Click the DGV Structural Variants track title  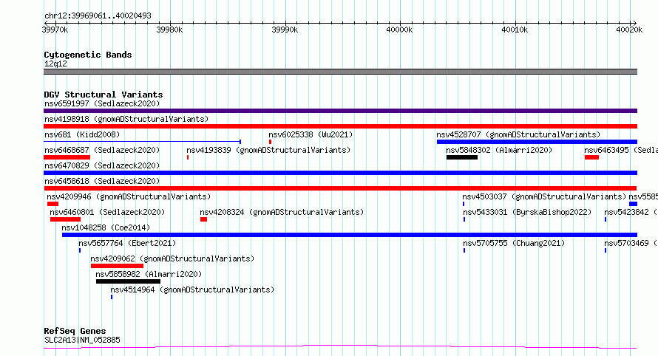104,95
